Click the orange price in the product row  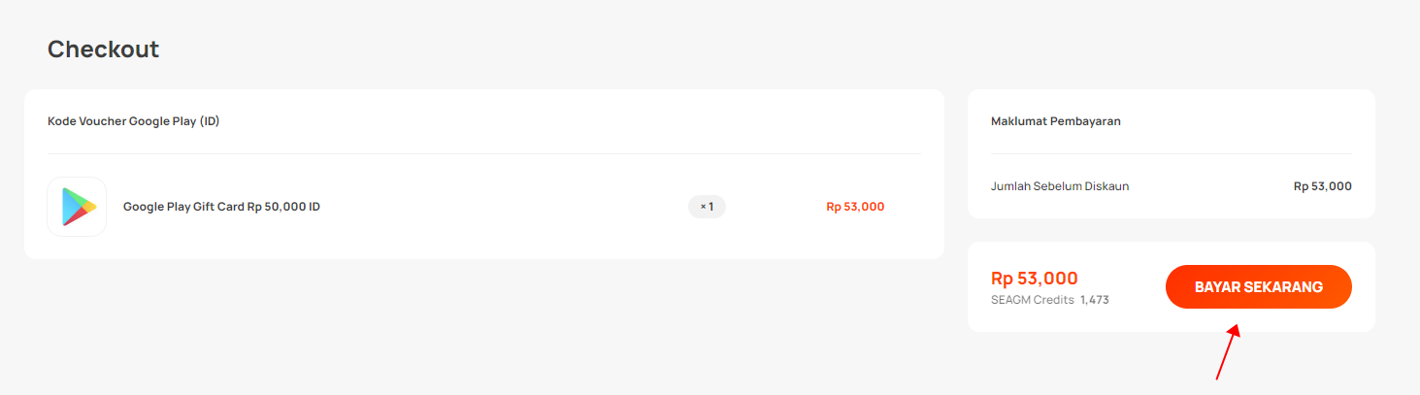855,207
